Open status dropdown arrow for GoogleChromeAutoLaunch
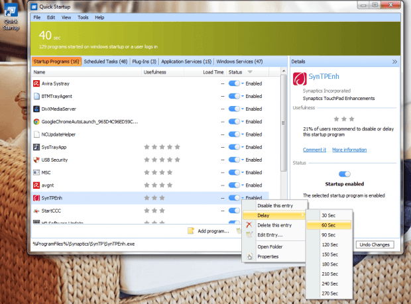The height and width of the screenshot is (304, 411). (x=243, y=121)
